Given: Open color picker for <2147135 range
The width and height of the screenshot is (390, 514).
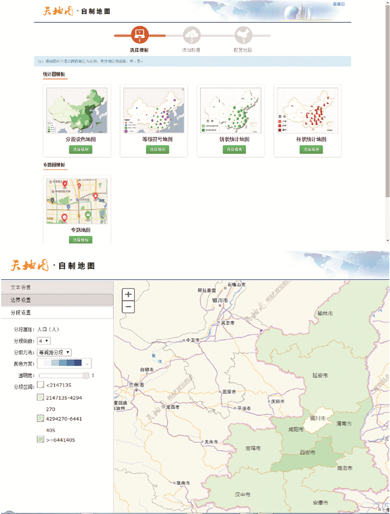Looking at the screenshot, I should (x=41, y=384).
